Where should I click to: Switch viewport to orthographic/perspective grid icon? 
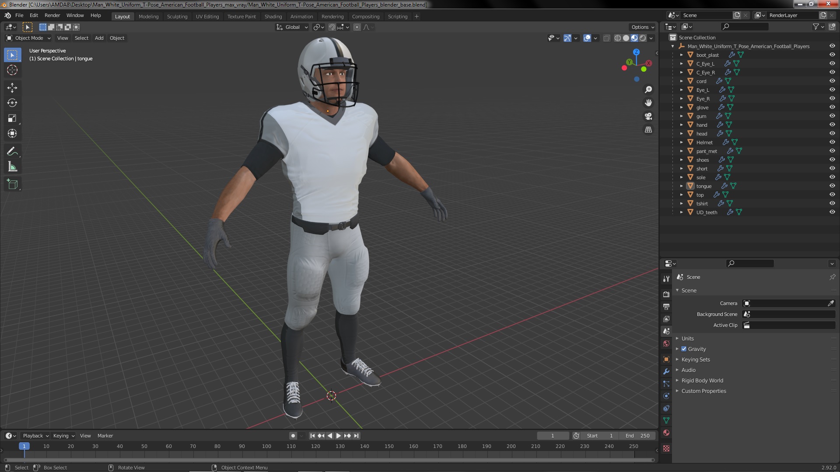[x=648, y=130]
